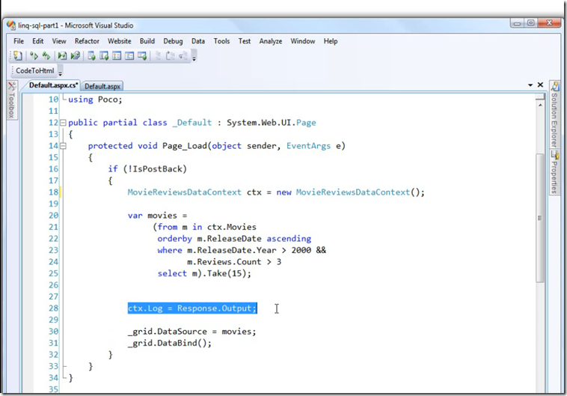The height and width of the screenshot is (396, 567).
Task: Click the orderby keyword
Action: [x=174, y=239]
